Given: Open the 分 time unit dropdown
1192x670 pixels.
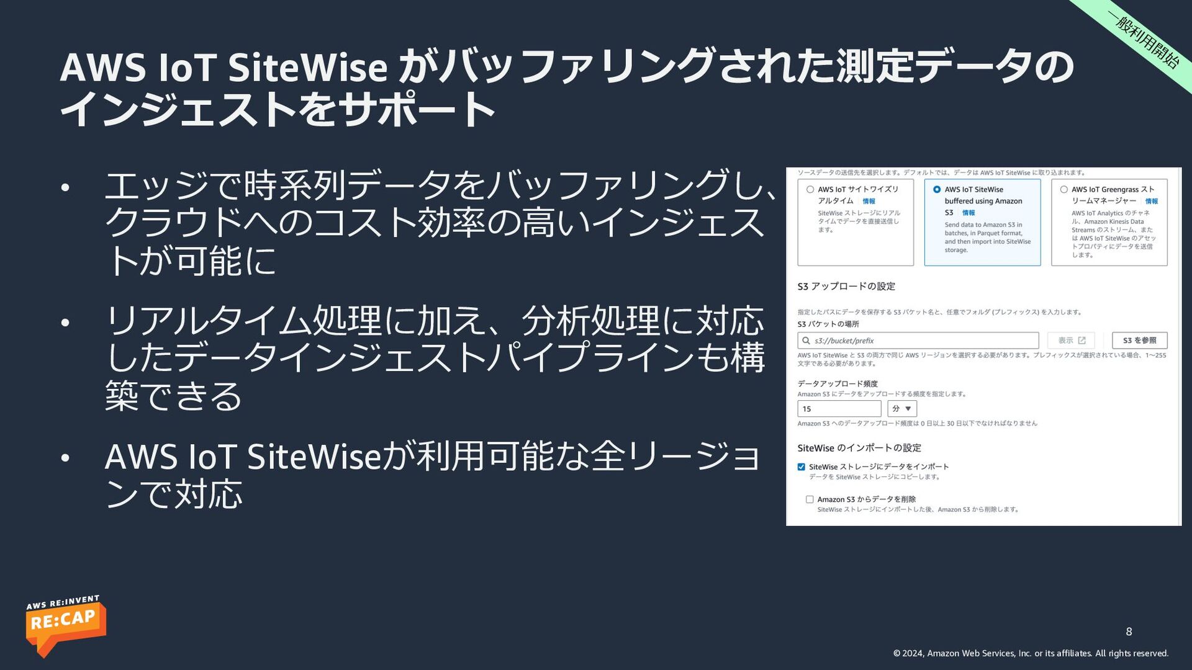Looking at the screenshot, I should (902, 409).
